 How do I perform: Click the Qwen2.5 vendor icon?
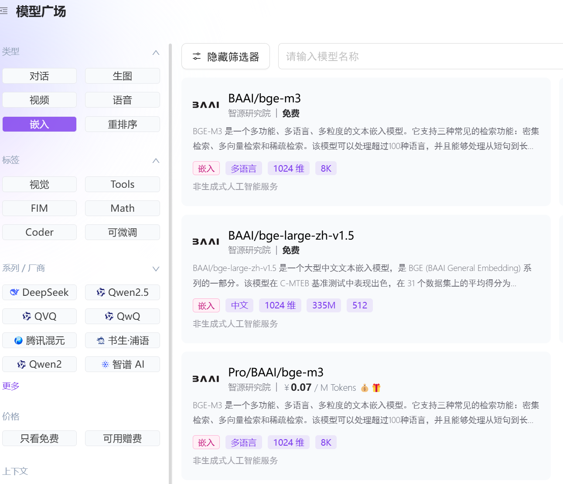[x=101, y=292]
